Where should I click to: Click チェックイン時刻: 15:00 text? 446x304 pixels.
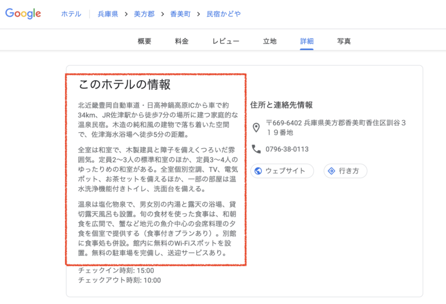tap(116, 271)
